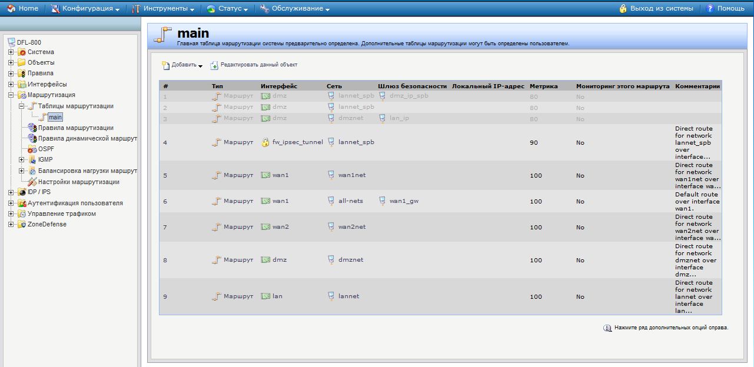
Task: Open the Конфигурация menu
Action: click(x=86, y=9)
